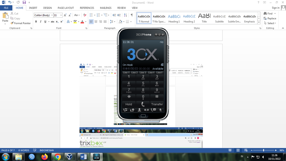Viewport: 286px width, 161px height.
Task: Open Firefox from the taskbar
Action: [x=44, y=157]
